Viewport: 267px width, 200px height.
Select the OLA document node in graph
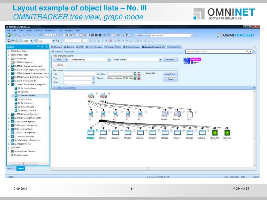[190, 114]
